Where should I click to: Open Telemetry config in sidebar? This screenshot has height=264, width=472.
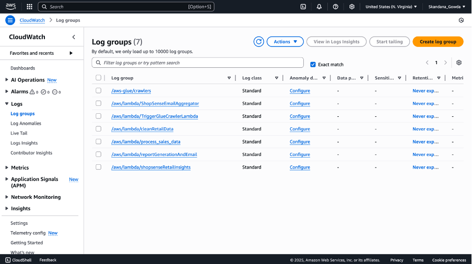28,233
